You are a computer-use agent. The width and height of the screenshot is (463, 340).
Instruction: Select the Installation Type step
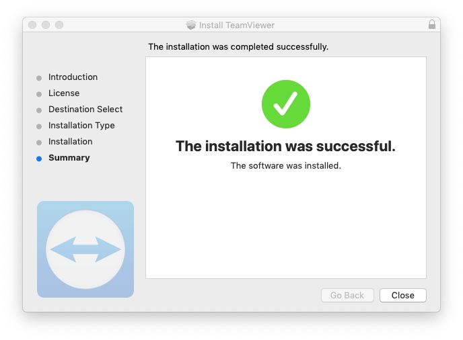coord(81,126)
